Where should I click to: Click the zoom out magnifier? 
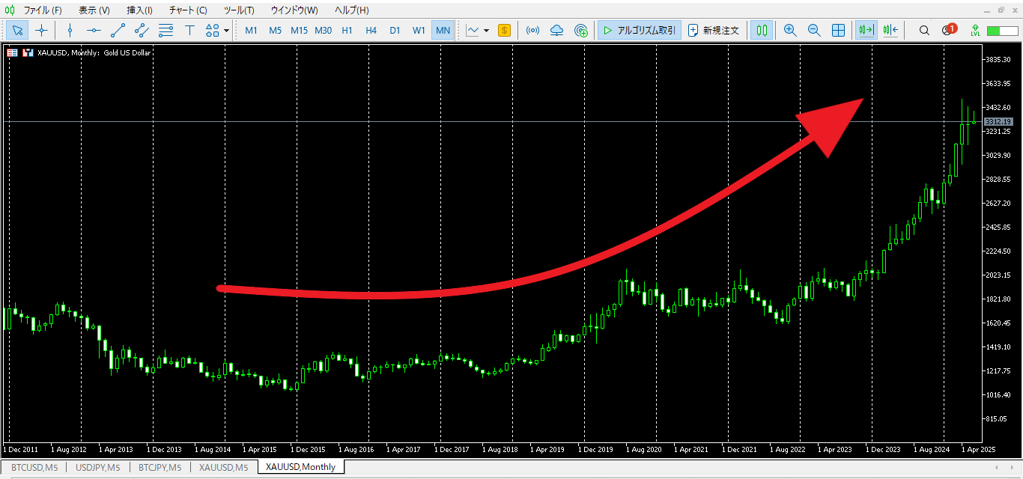pos(814,31)
